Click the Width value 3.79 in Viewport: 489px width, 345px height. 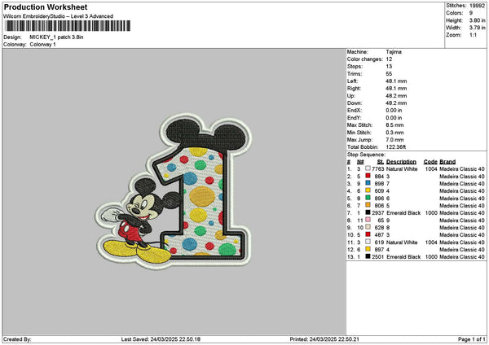click(x=477, y=28)
